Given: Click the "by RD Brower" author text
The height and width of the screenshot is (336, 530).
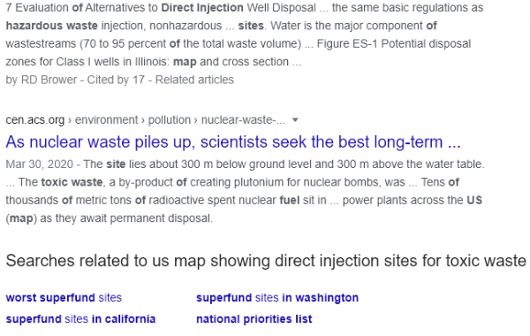Looking at the screenshot, I should click(x=42, y=80).
